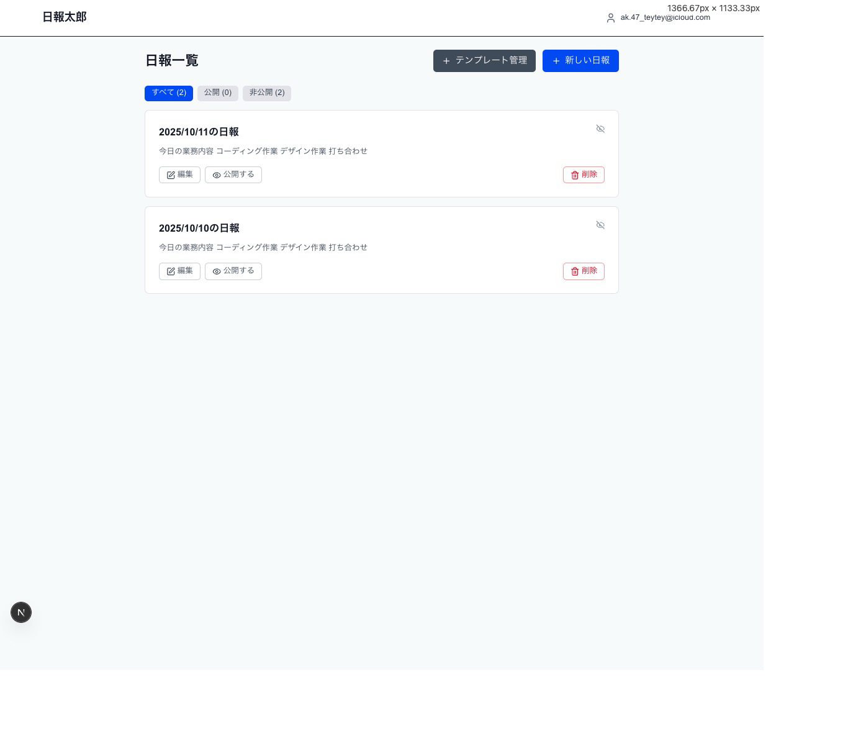Publish the 2025/10/11 report with 公開する
This screenshot has width=848, height=744.
click(x=233, y=175)
